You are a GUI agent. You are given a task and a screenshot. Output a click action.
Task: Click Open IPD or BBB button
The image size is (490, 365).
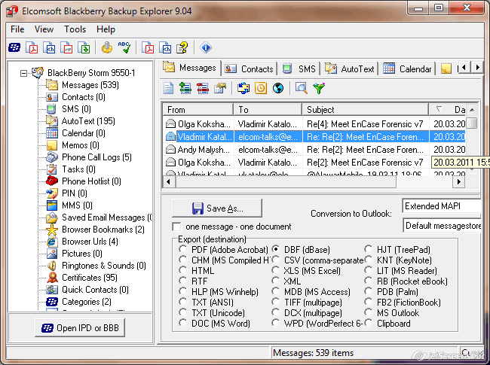[80, 328]
